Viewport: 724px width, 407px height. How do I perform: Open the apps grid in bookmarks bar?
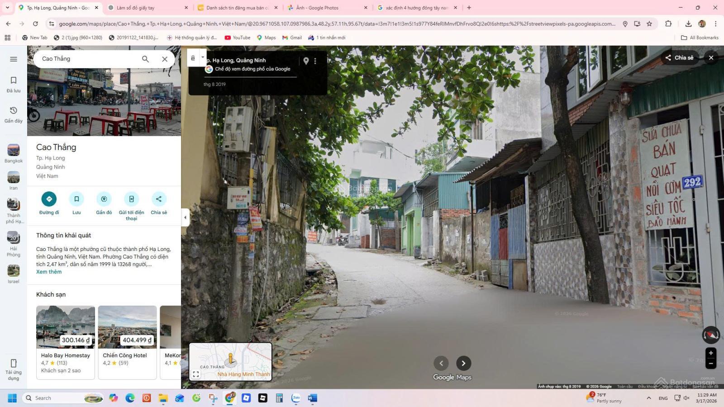click(8, 38)
